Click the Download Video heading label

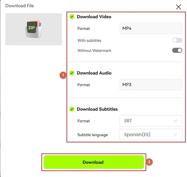point(94,17)
